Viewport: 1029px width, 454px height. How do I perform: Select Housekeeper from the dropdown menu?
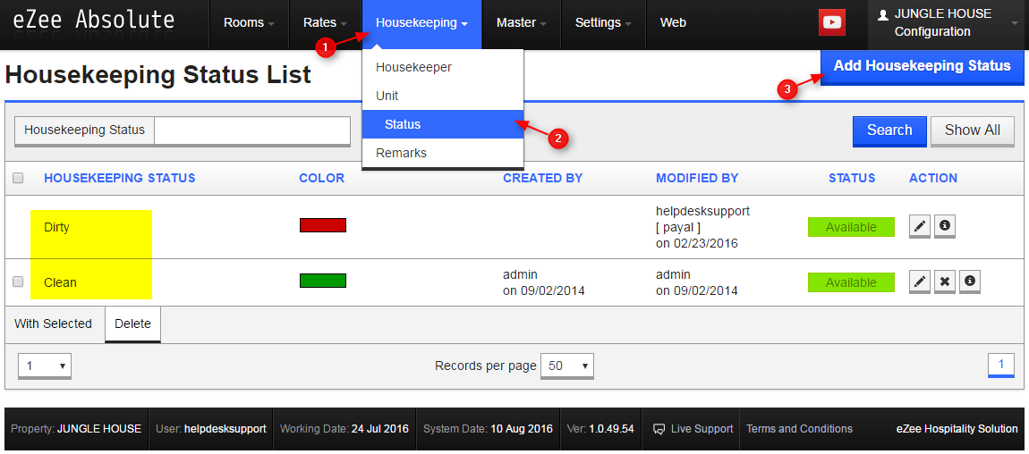pyautogui.click(x=442, y=67)
